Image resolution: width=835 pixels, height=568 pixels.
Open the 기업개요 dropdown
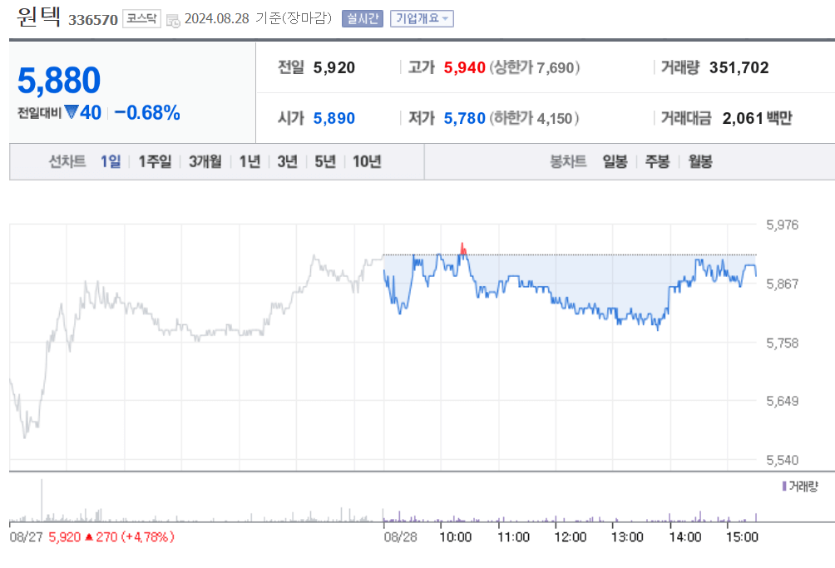click(x=422, y=18)
